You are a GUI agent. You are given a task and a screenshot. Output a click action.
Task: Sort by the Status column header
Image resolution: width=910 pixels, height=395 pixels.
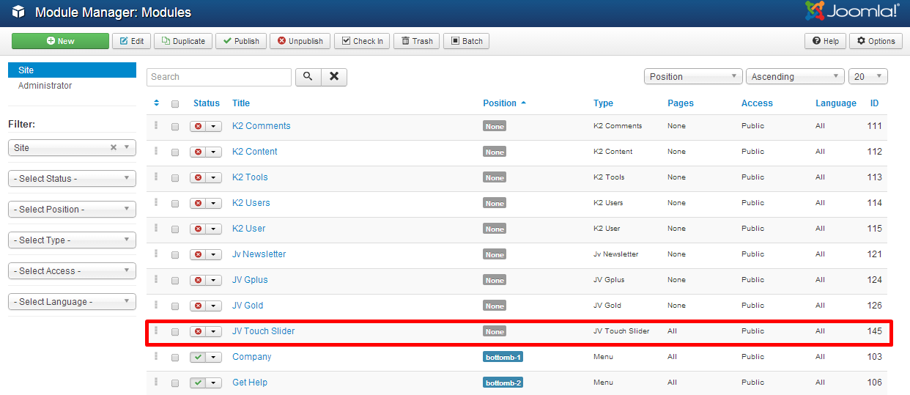coord(207,103)
